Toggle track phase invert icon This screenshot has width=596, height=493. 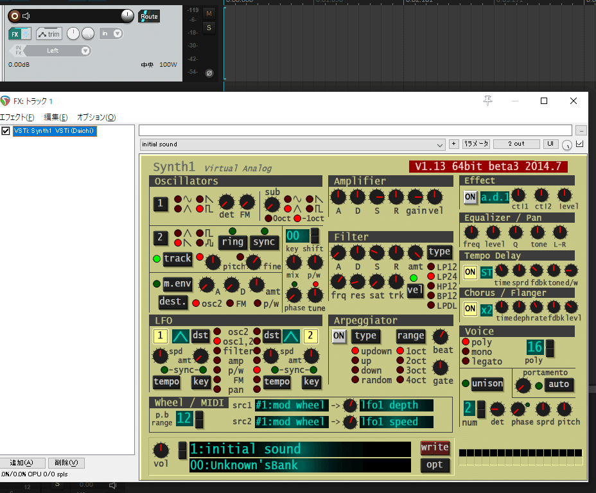209,73
